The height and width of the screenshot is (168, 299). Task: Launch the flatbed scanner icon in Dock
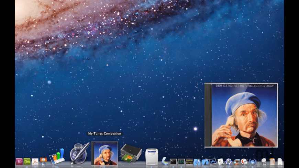[165, 161]
